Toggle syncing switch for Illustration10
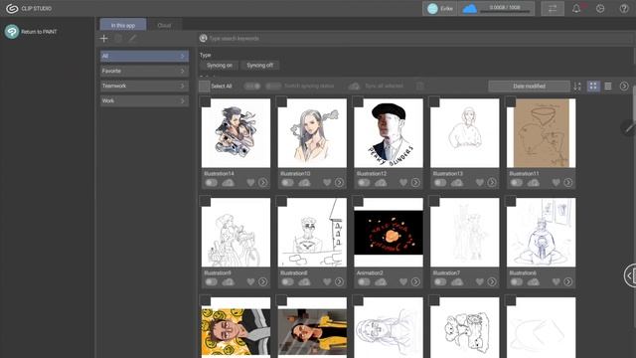The width and height of the screenshot is (636, 358). pos(287,183)
